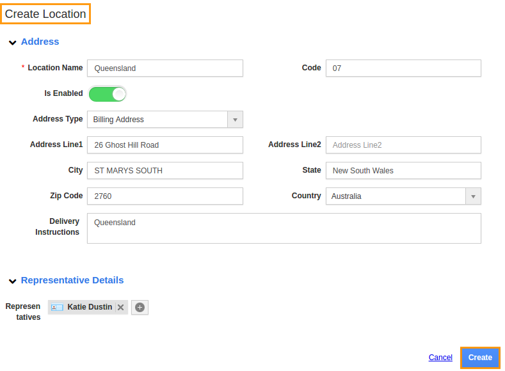This screenshot has width=505, height=371.
Task: Click the Katie Dustin contact card icon
Action: [x=58, y=308]
